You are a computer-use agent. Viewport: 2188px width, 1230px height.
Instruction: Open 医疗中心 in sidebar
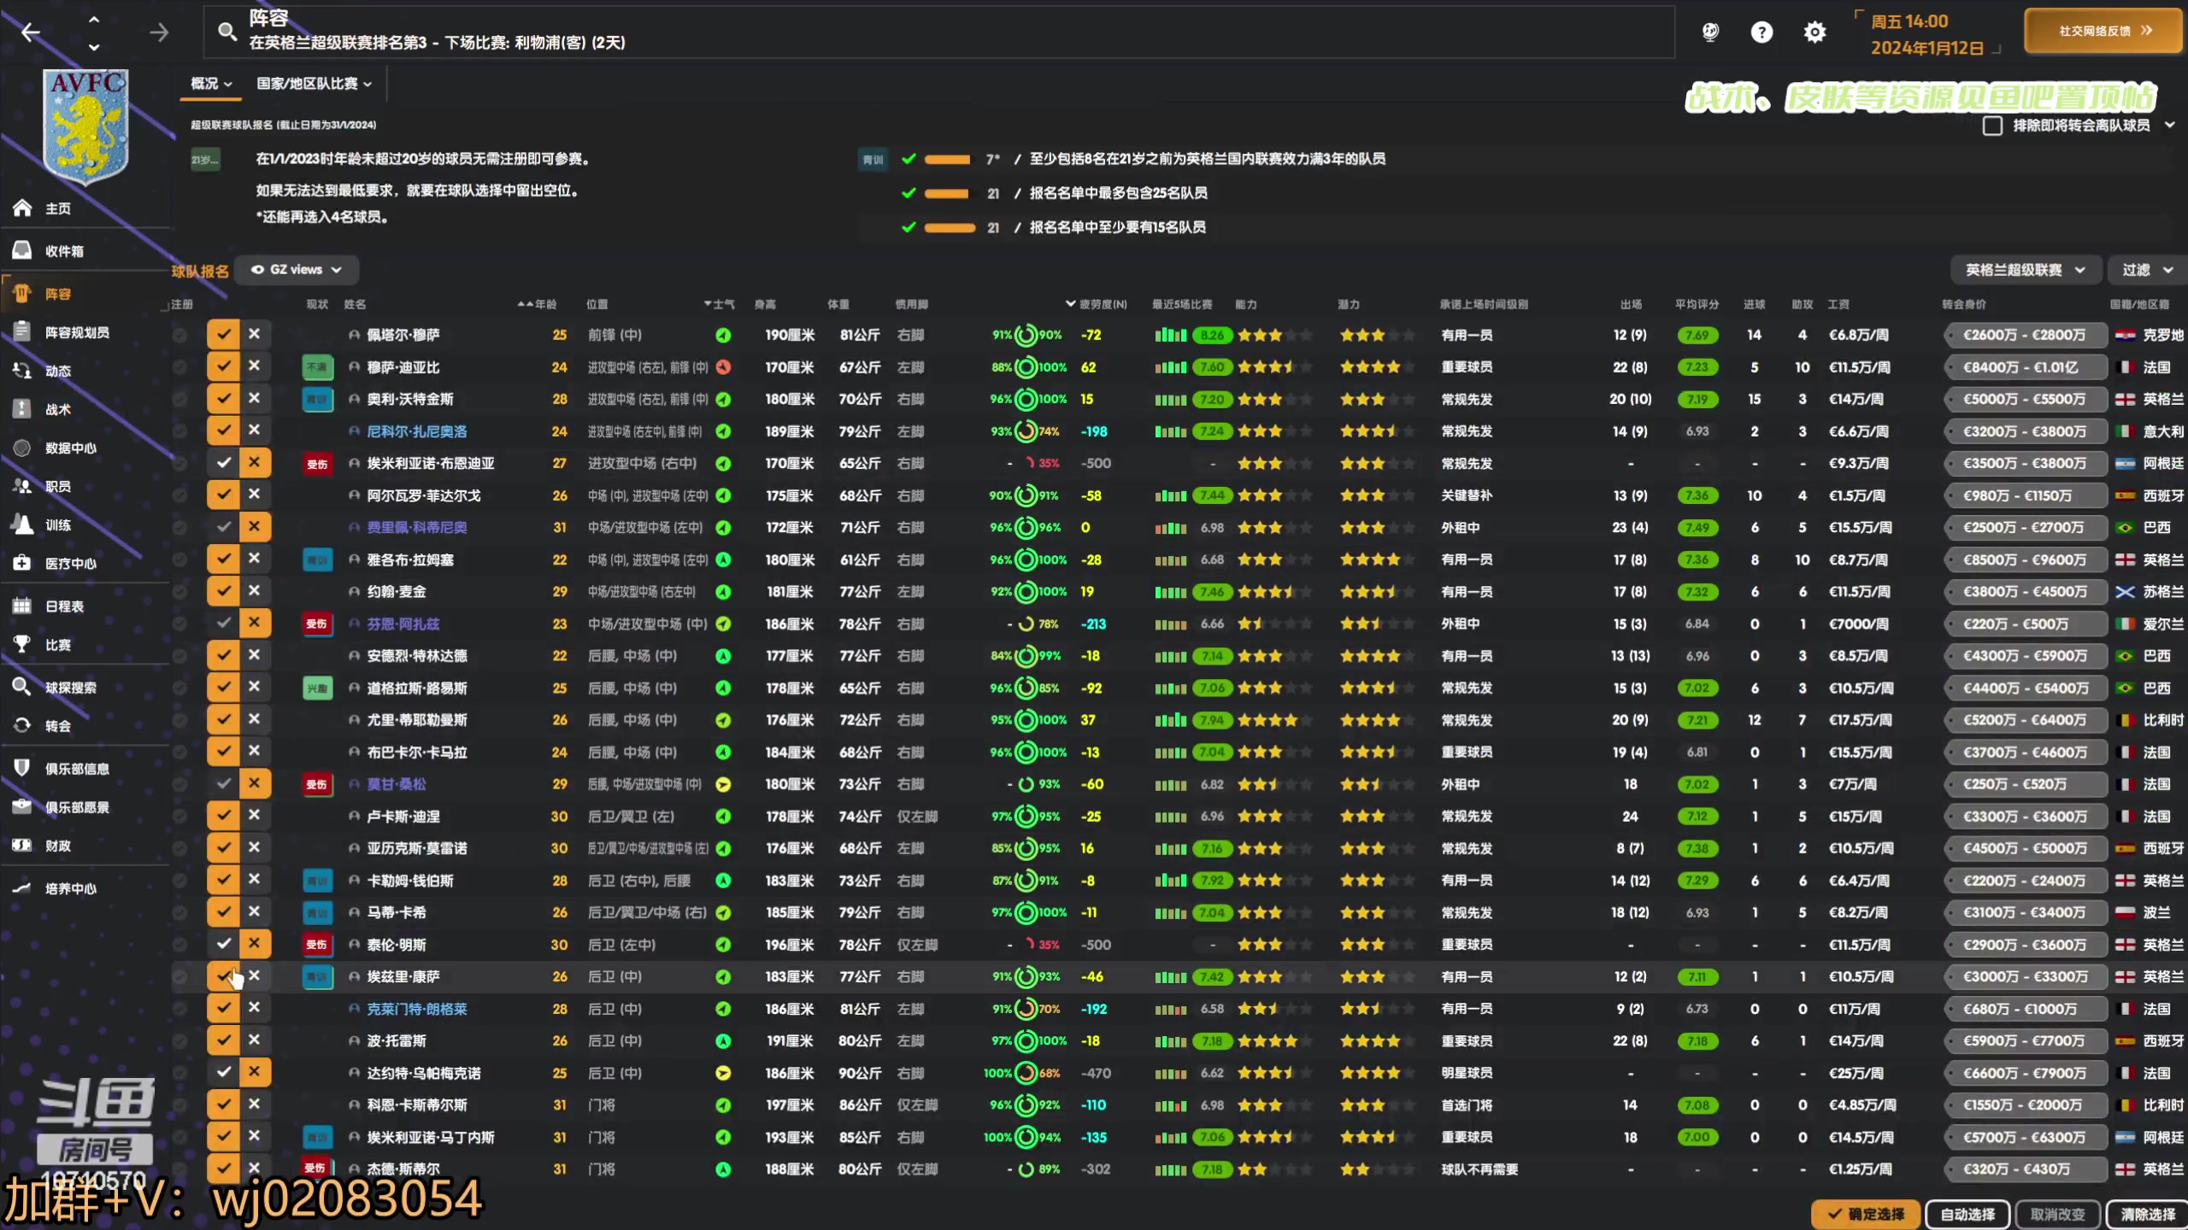coord(70,564)
